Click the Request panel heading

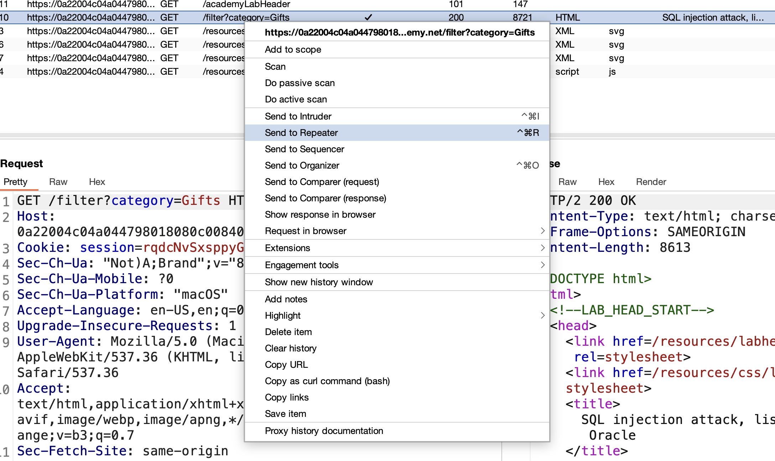pos(21,163)
